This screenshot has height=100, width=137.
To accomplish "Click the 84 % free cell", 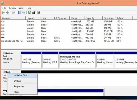I will pyautogui.click(x=119, y=41).
